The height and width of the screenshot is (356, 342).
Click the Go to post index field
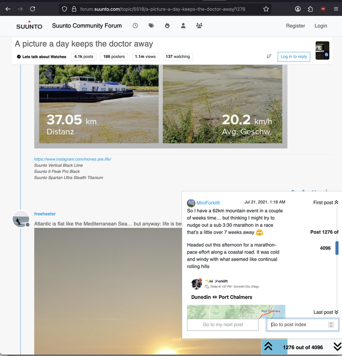click(x=302, y=325)
